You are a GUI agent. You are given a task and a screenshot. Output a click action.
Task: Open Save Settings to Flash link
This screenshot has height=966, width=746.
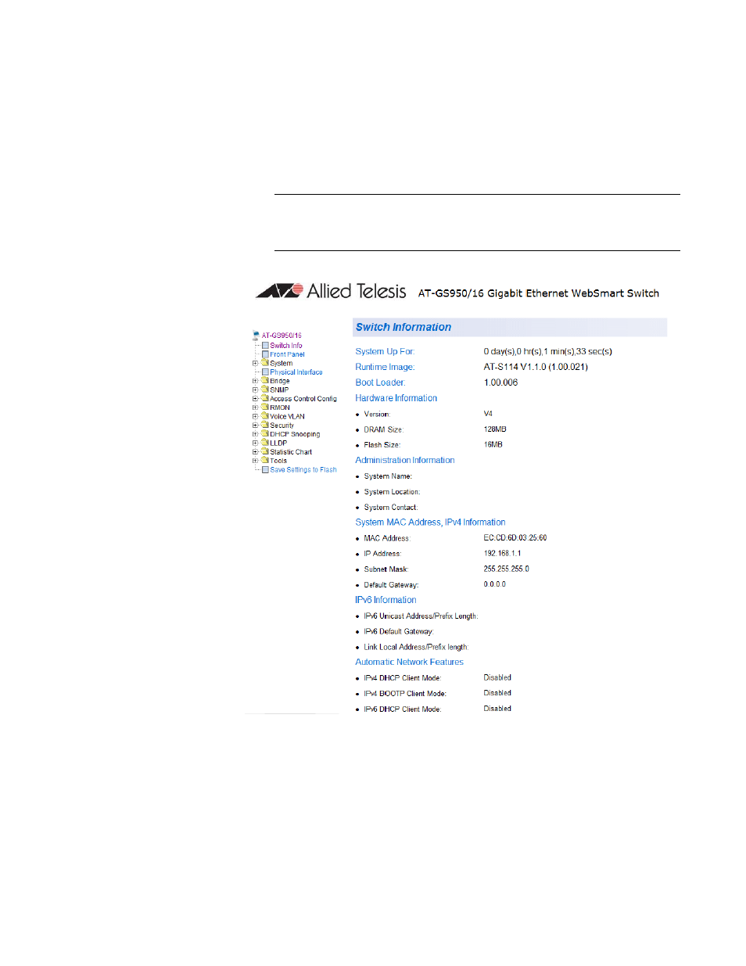(303, 470)
